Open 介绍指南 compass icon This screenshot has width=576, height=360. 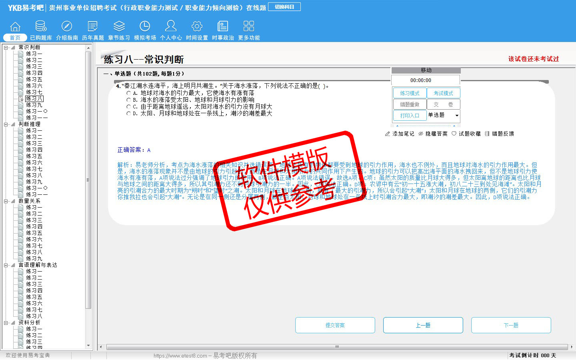[67, 26]
